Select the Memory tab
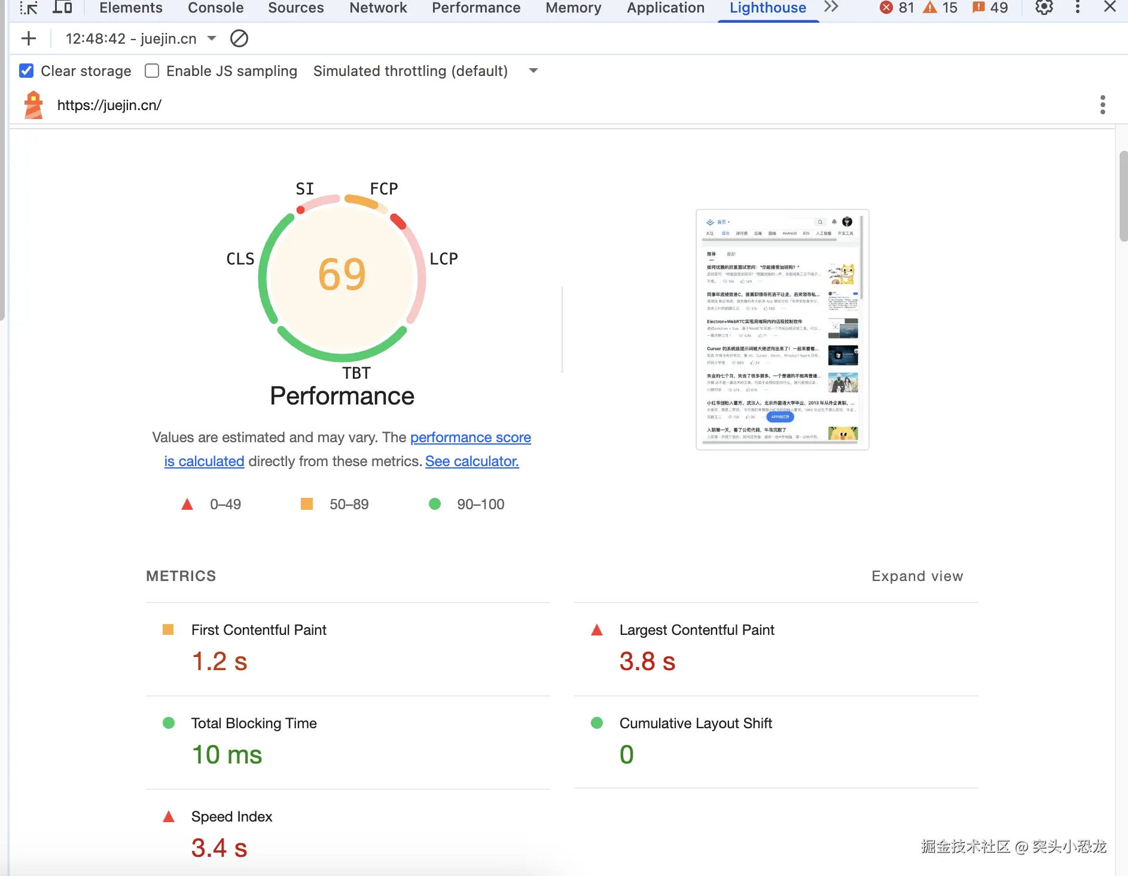This screenshot has height=876, width=1128. 574,8
